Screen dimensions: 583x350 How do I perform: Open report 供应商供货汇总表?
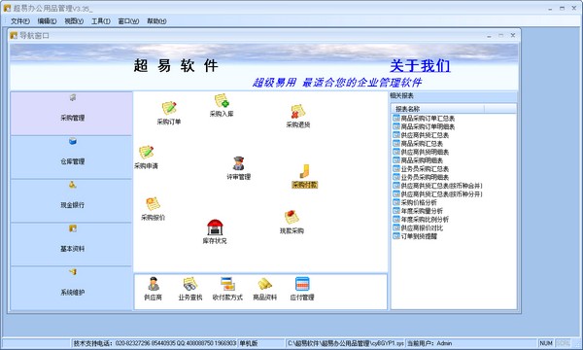(421, 135)
